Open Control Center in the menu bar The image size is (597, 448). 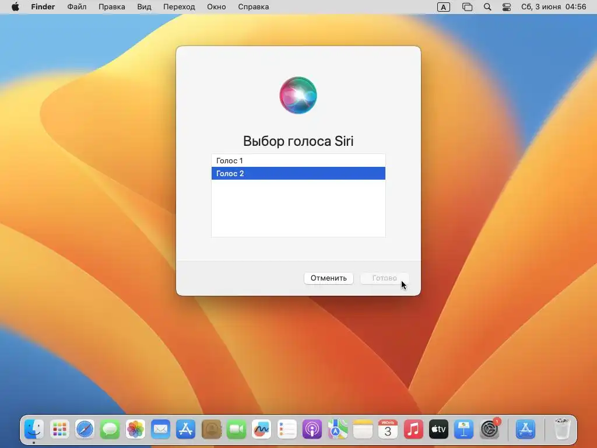[x=507, y=7]
